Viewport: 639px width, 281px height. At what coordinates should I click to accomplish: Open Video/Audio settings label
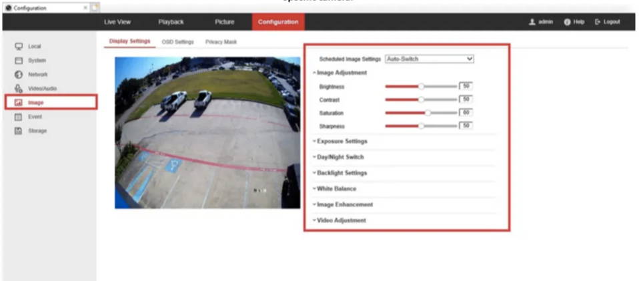(43, 89)
